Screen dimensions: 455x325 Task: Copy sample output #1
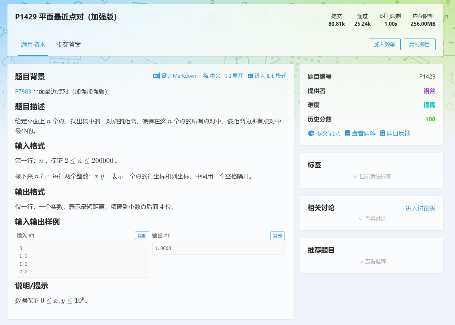(277, 236)
